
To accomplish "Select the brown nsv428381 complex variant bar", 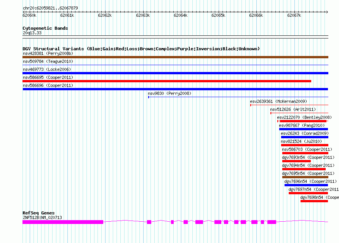I will [175, 57].
